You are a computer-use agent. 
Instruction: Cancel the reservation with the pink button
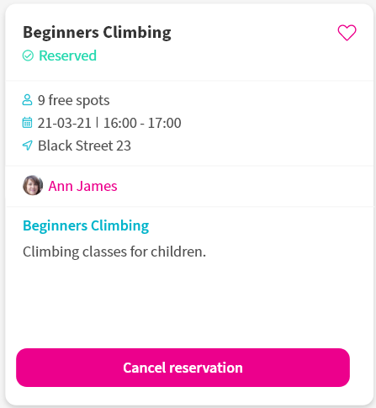(x=183, y=368)
